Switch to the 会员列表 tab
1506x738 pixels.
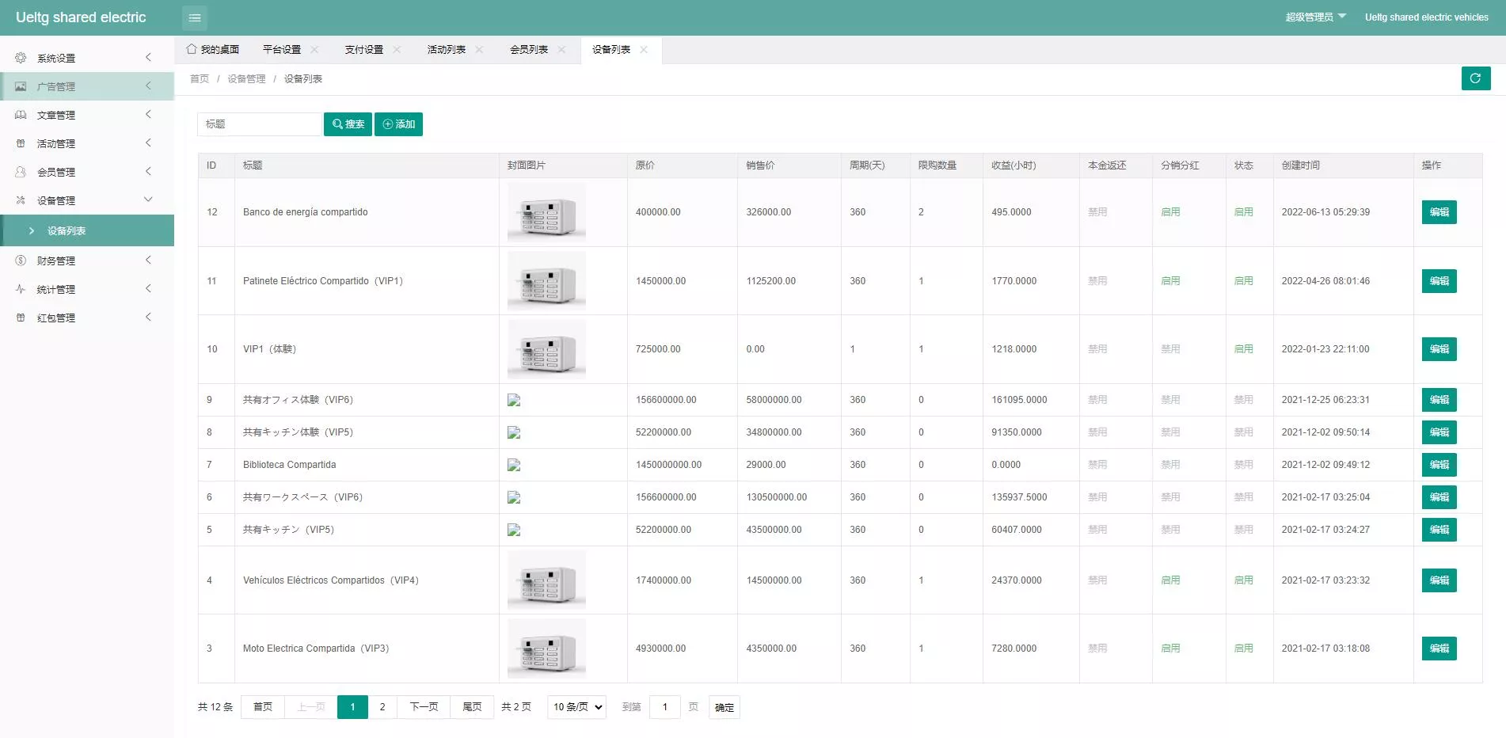tap(528, 49)
